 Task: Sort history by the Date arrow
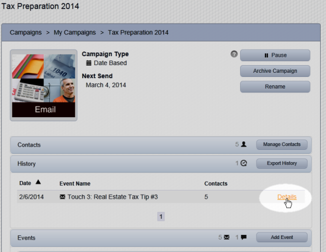click(x=38, y=182)
